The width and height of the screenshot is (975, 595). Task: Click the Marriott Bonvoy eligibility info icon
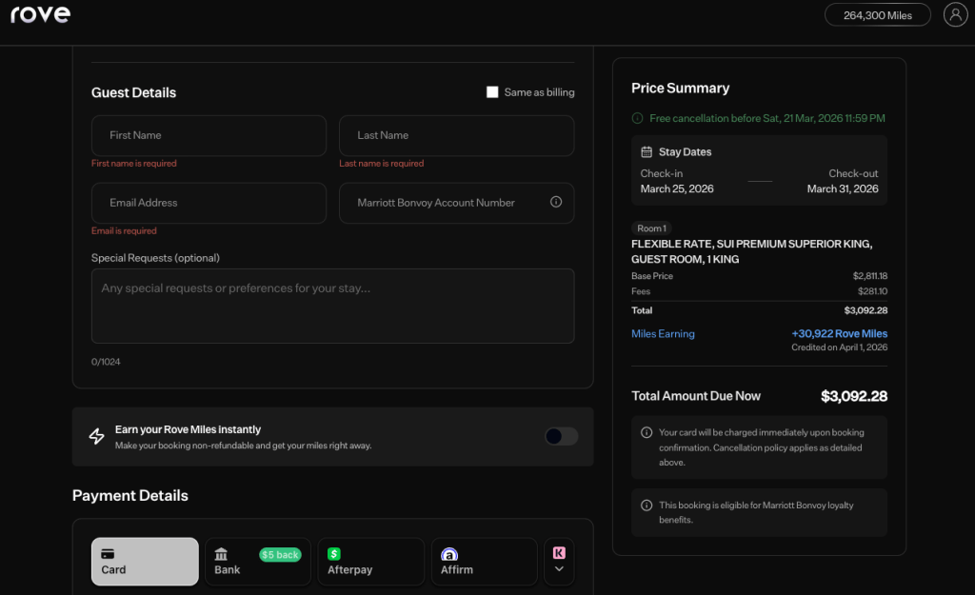click(647, 506)
